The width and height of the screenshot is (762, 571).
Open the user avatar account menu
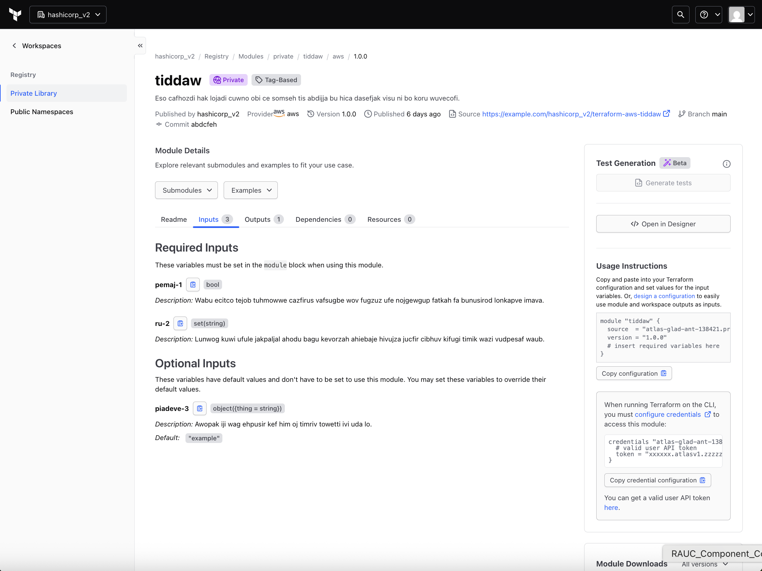pos(741,15)
